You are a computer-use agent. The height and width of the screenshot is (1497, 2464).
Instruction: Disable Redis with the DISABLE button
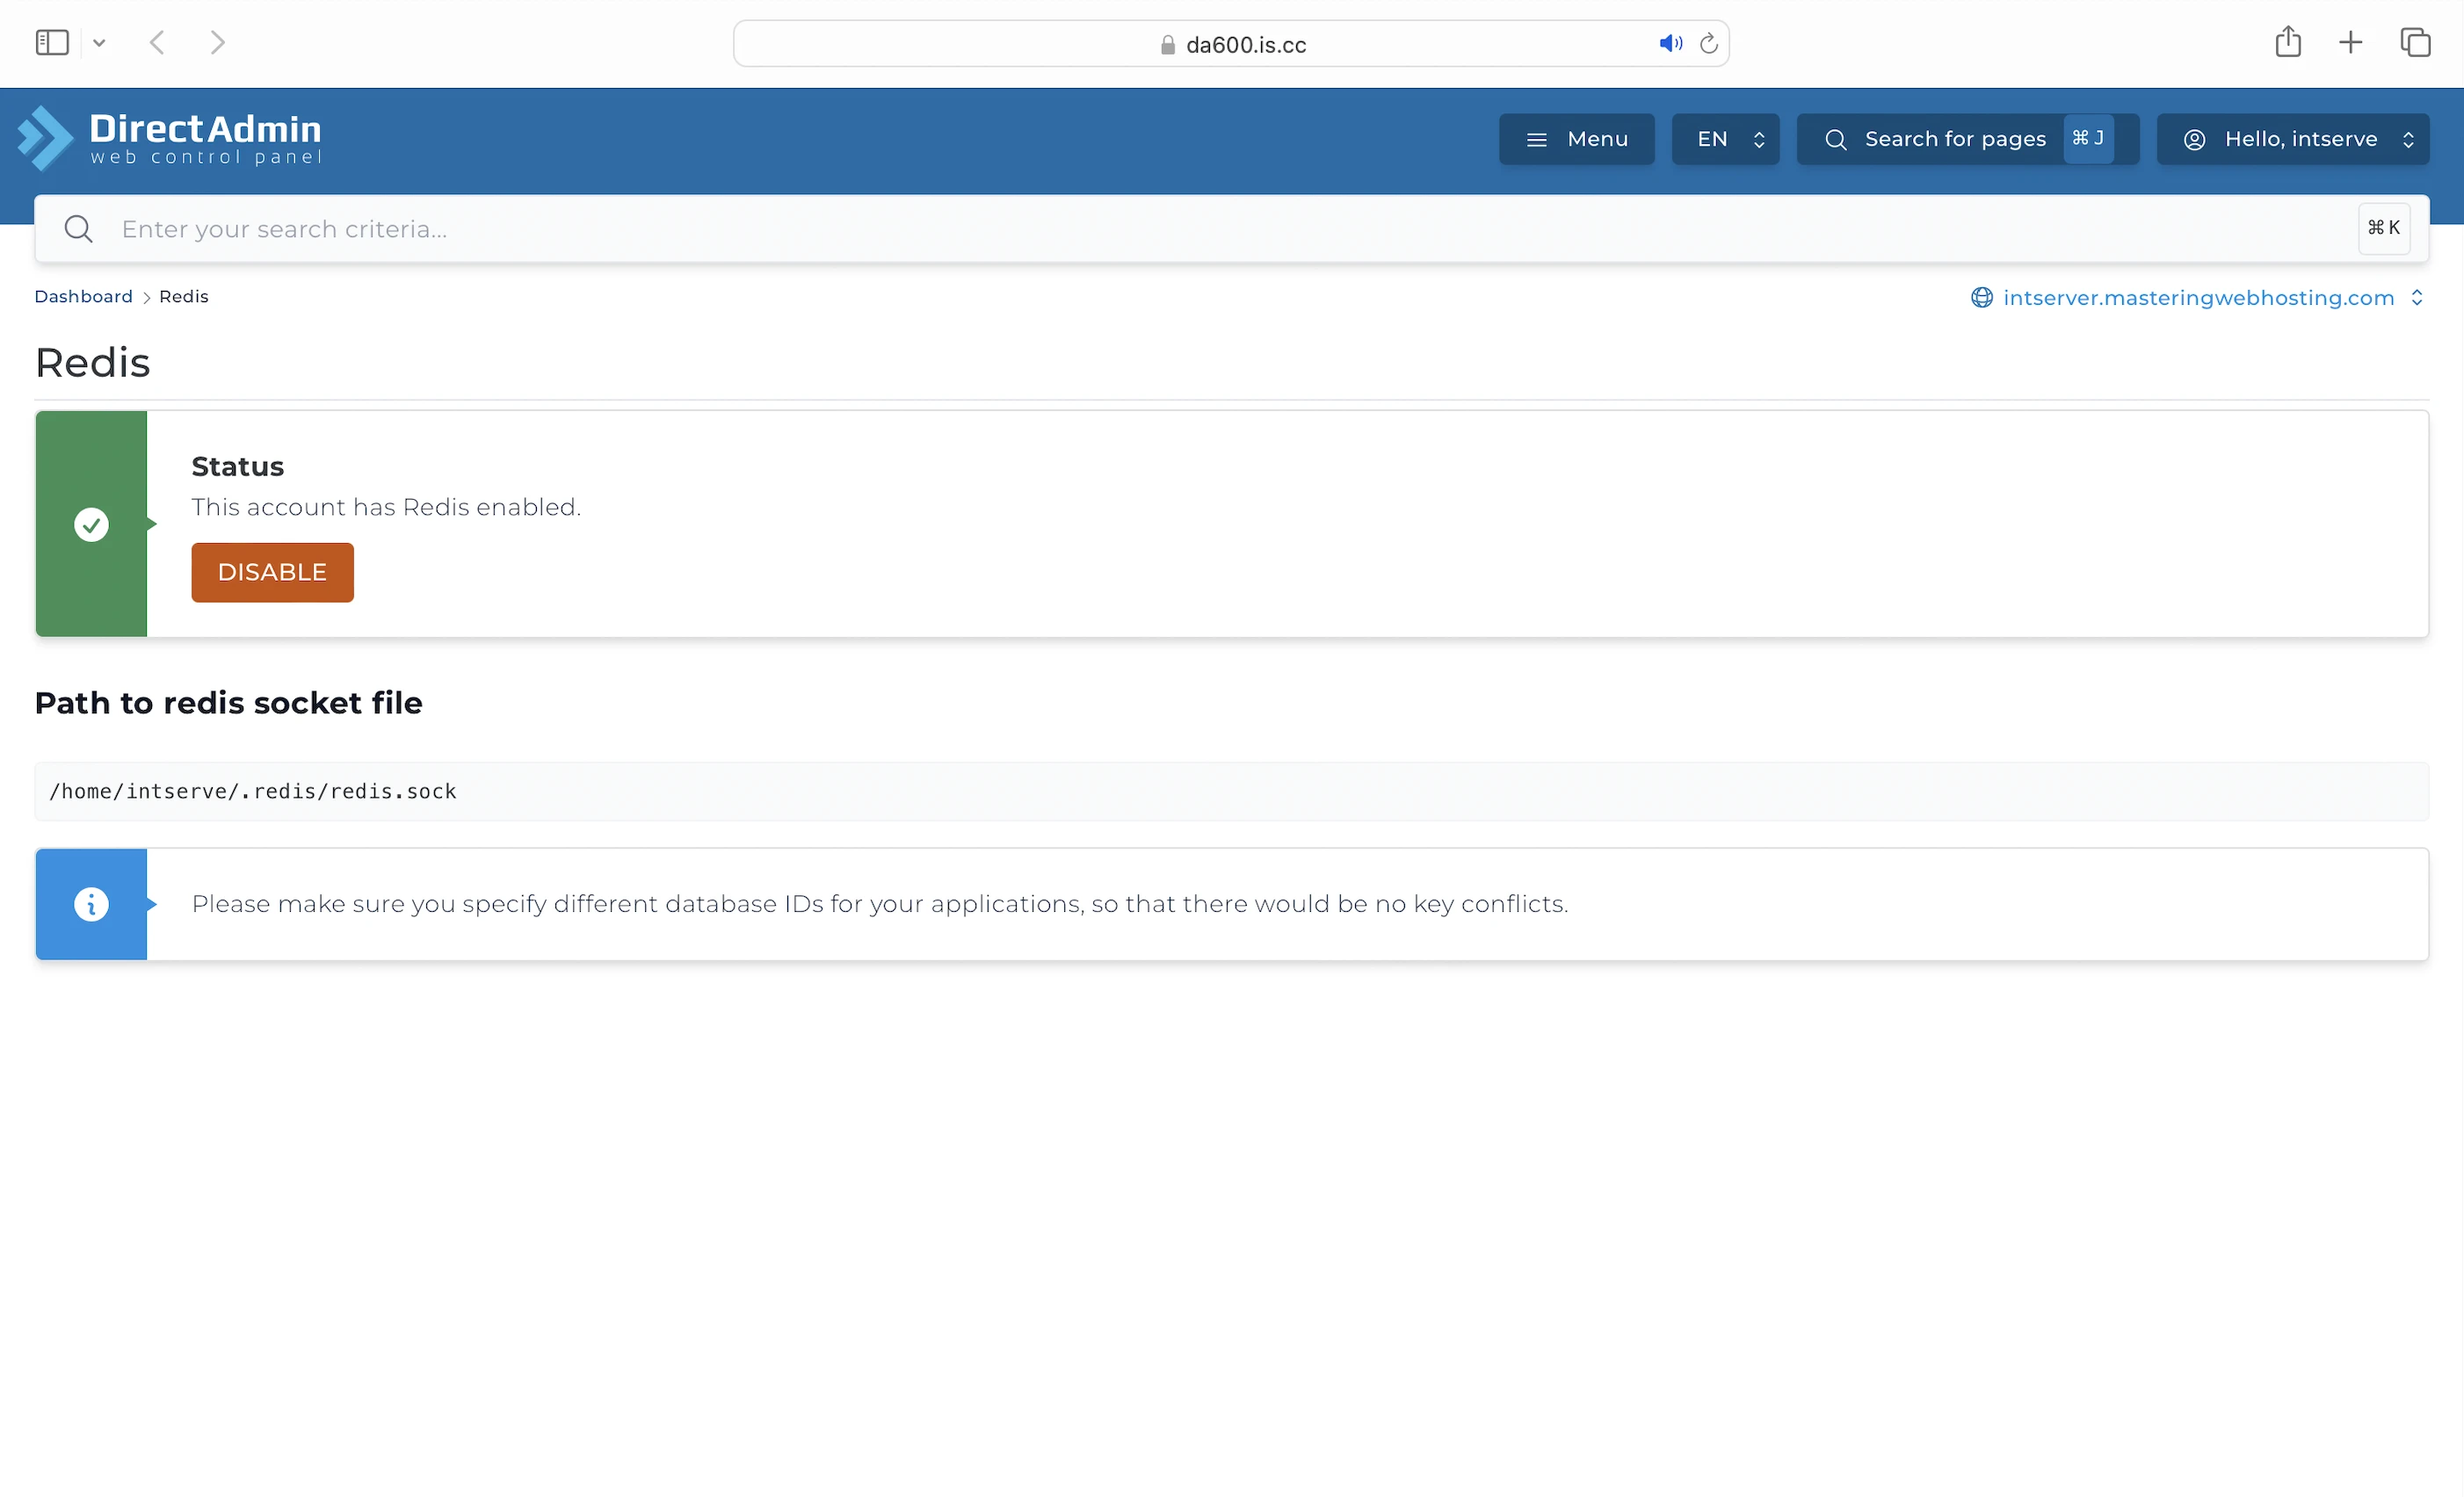pyautogui.click(x=272, y=572)
